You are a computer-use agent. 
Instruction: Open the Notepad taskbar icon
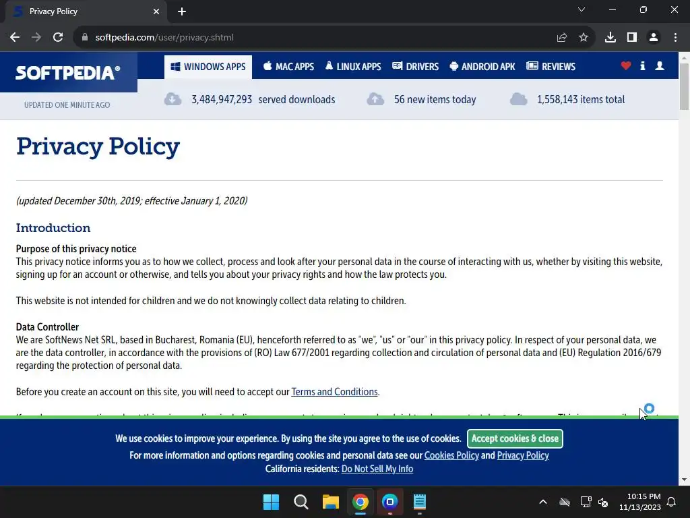point(419,502)
